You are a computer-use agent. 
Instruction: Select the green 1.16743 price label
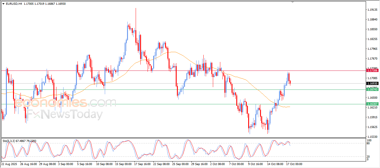coord(372,89)
